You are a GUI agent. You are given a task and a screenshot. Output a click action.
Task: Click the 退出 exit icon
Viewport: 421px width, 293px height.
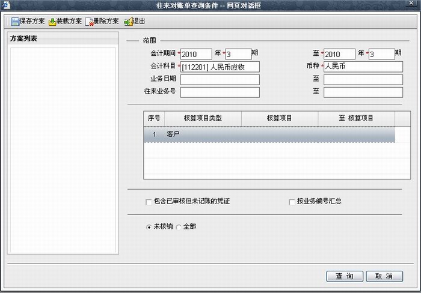pos(129,22)
